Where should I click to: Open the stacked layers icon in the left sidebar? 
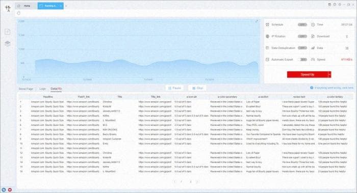8,43
